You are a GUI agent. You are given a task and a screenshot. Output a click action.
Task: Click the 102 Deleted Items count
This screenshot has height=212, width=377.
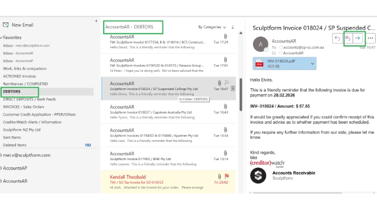click(88, 145)
